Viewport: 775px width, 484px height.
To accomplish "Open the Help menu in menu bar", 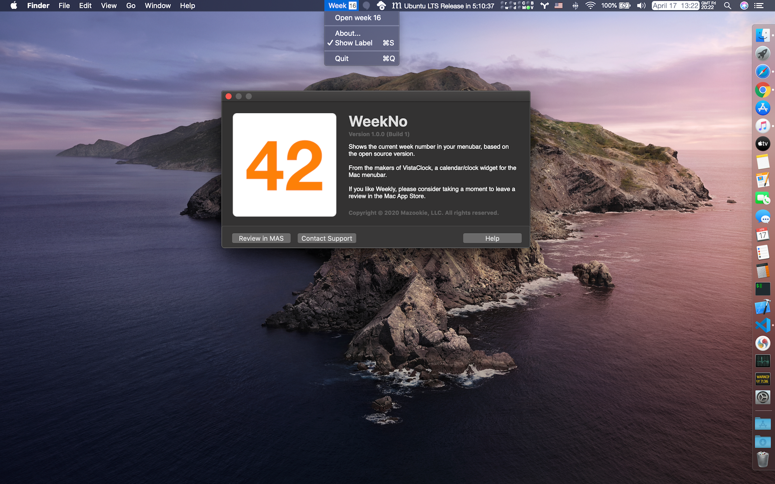I will click(187, 5).
